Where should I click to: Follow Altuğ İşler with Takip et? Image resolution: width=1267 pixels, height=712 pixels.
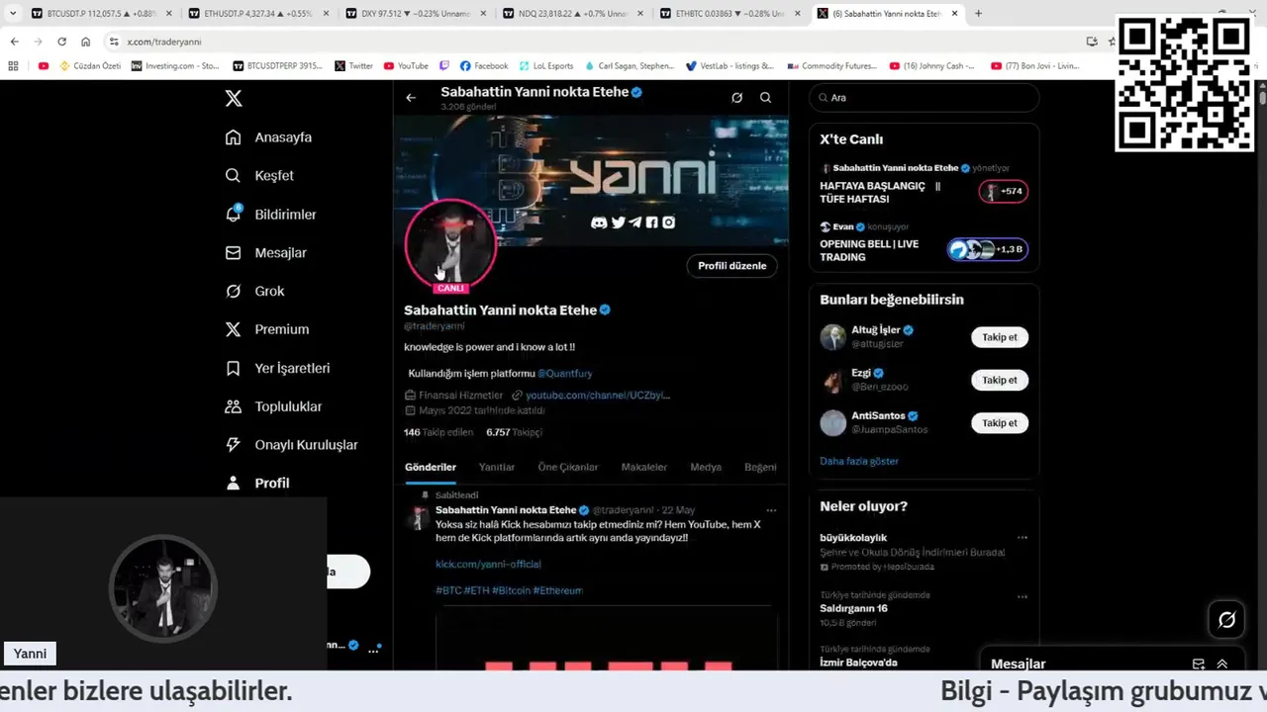(x=1000, y=337)
